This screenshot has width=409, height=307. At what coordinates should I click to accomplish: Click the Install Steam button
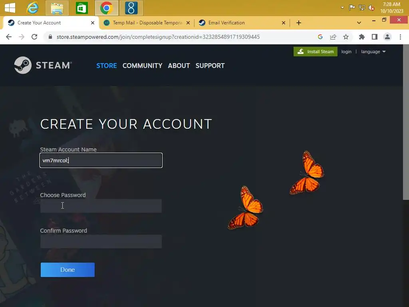coord(316,52)
